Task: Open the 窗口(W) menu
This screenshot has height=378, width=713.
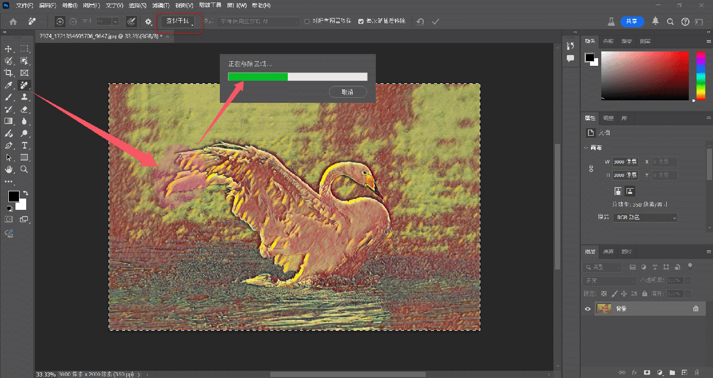Action: (x=237, y=5)
